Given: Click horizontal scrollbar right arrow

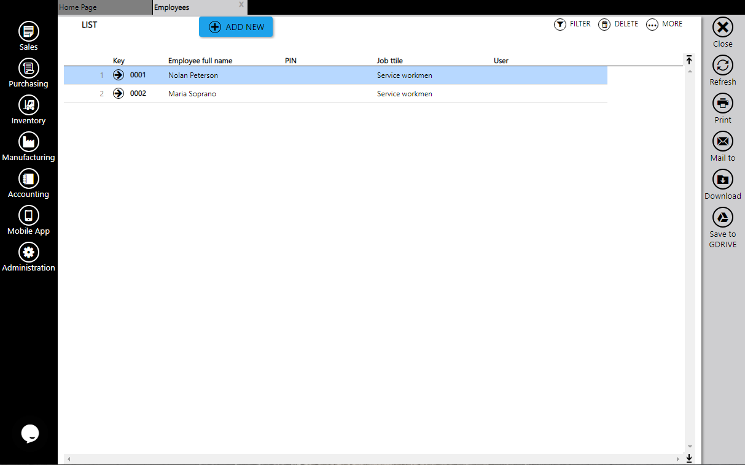Looking at the screenshot, I should 678,459.
